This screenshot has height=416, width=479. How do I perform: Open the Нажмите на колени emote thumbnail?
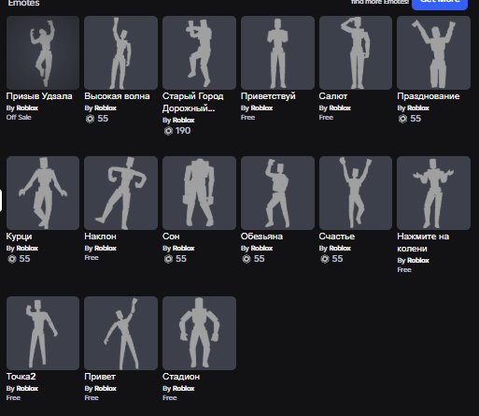(x=434, y=194)
